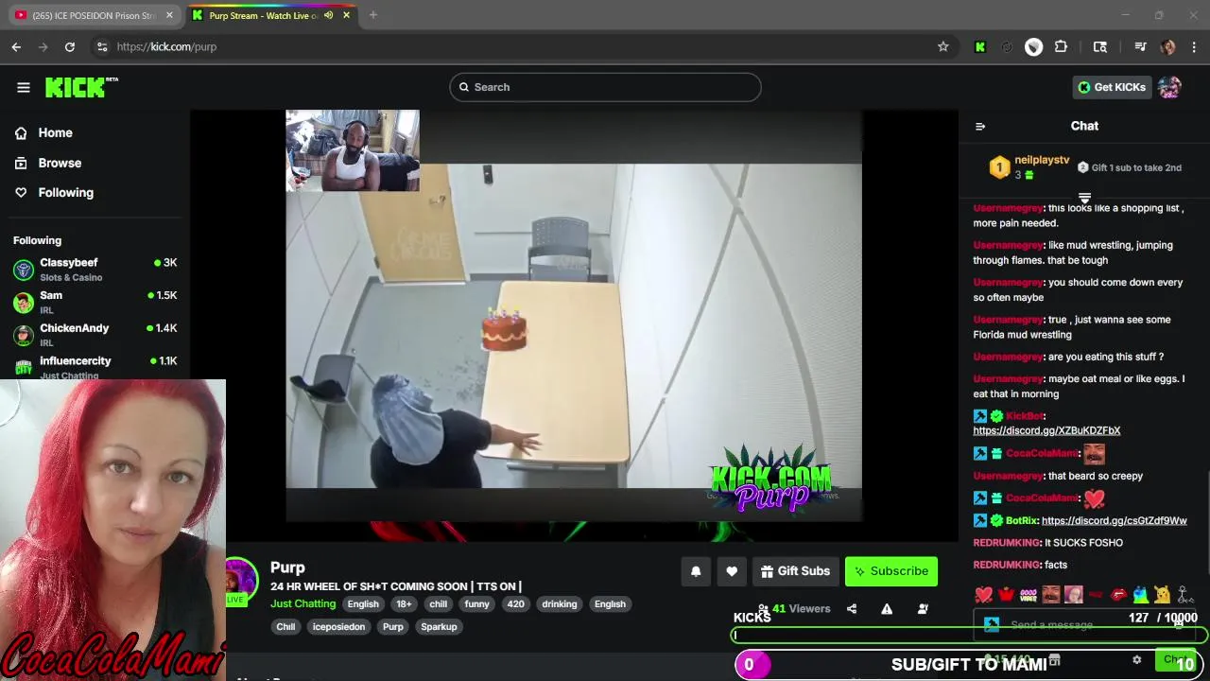Screen dimensions: 1210x681
Task: Select the iceposiedon tag
Action: pyautogui.click(x=338, y=627)
